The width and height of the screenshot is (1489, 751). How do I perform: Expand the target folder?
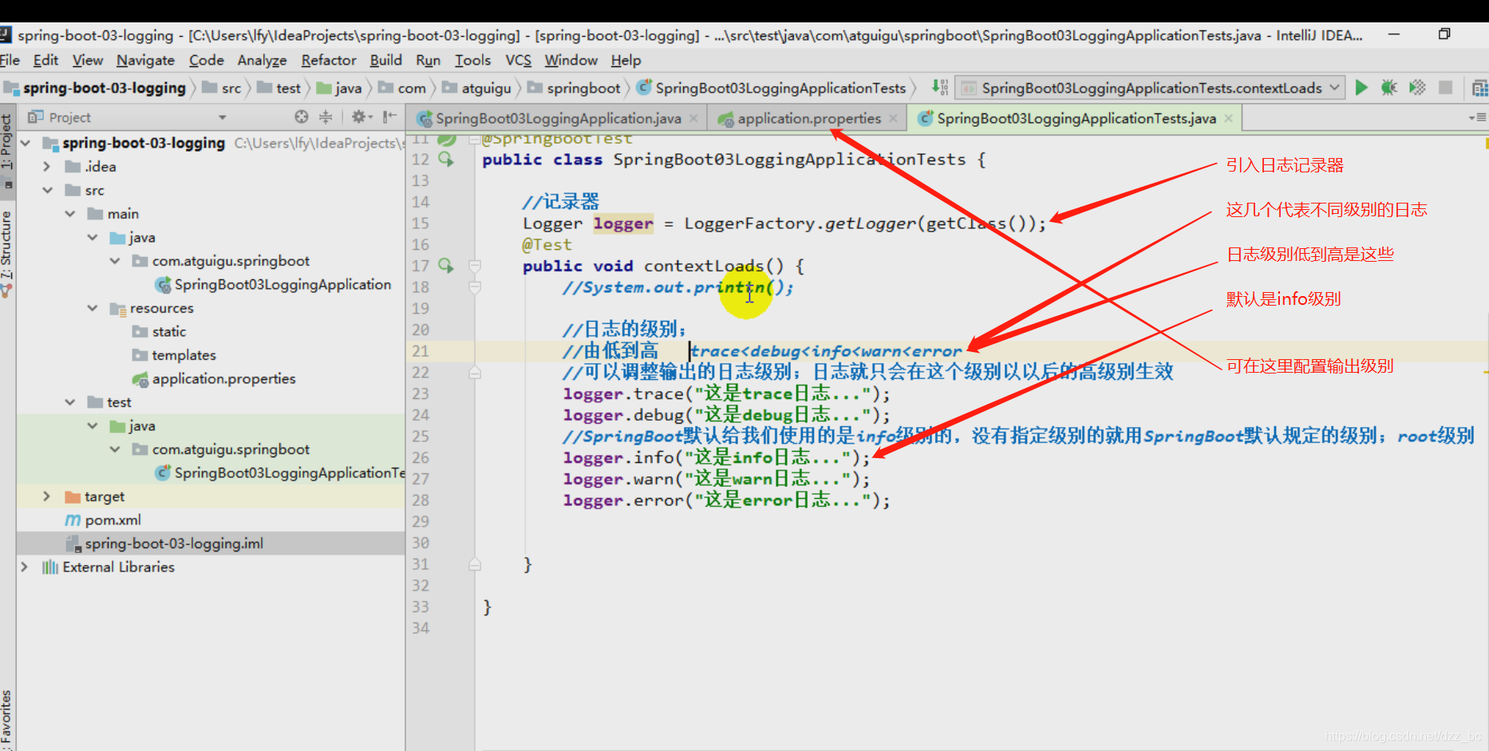click(47, 496)
